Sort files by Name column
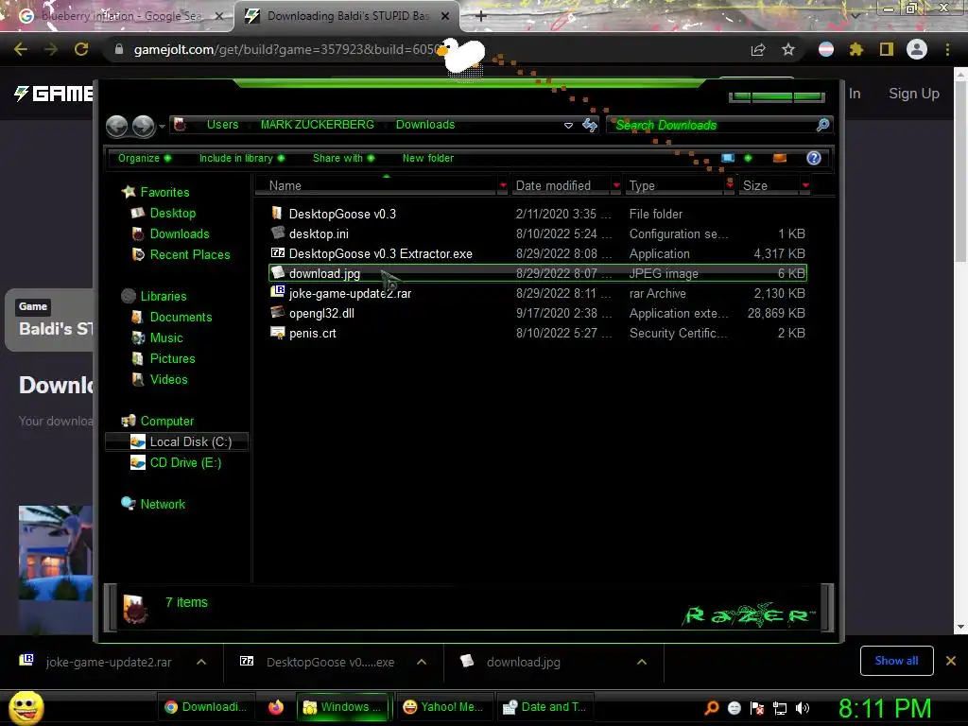This screenshot has width=968, height=726. pyautogui.click(x=285, y=186)
